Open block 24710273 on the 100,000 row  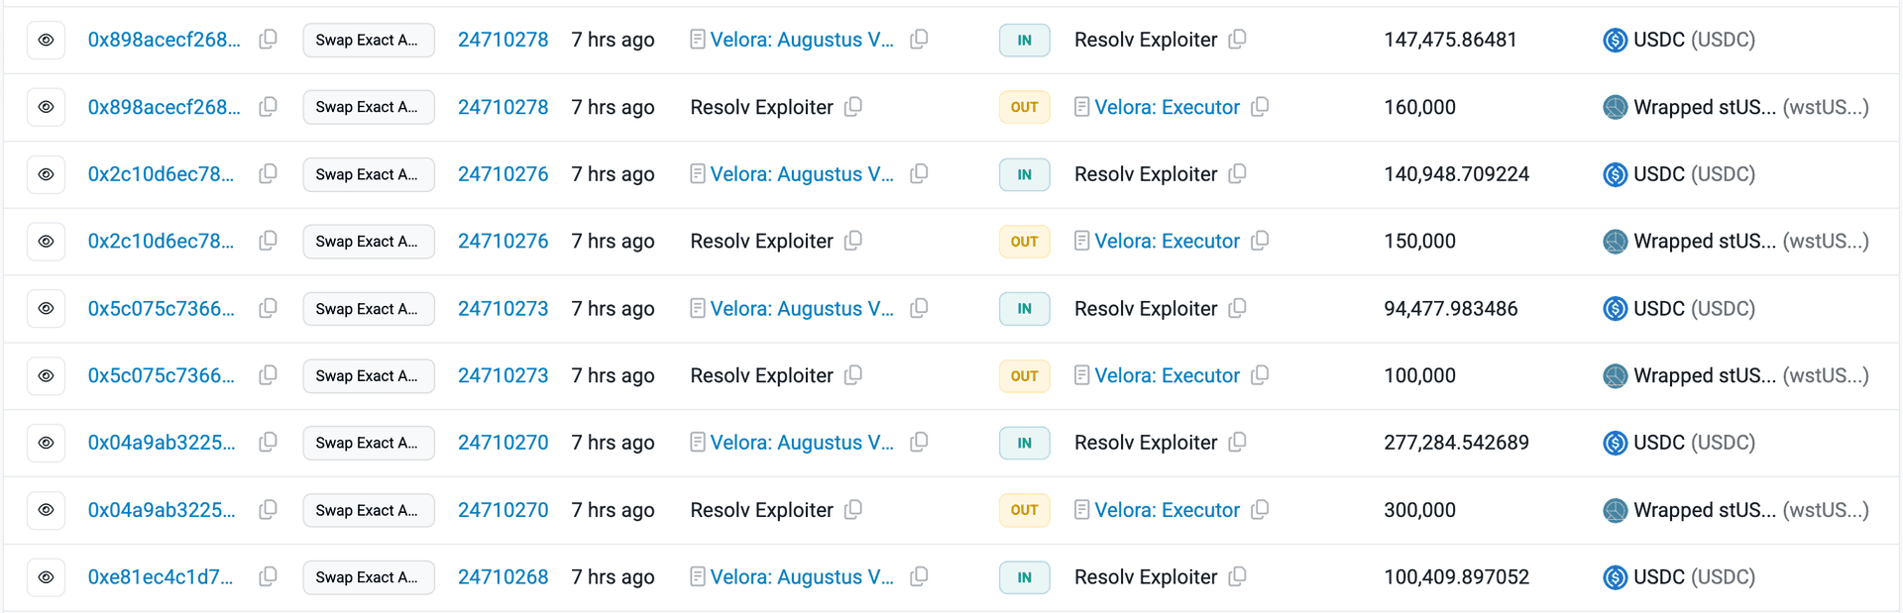503,375
